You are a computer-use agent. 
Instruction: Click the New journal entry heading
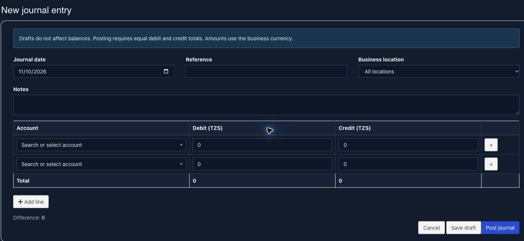coord(37,10)
